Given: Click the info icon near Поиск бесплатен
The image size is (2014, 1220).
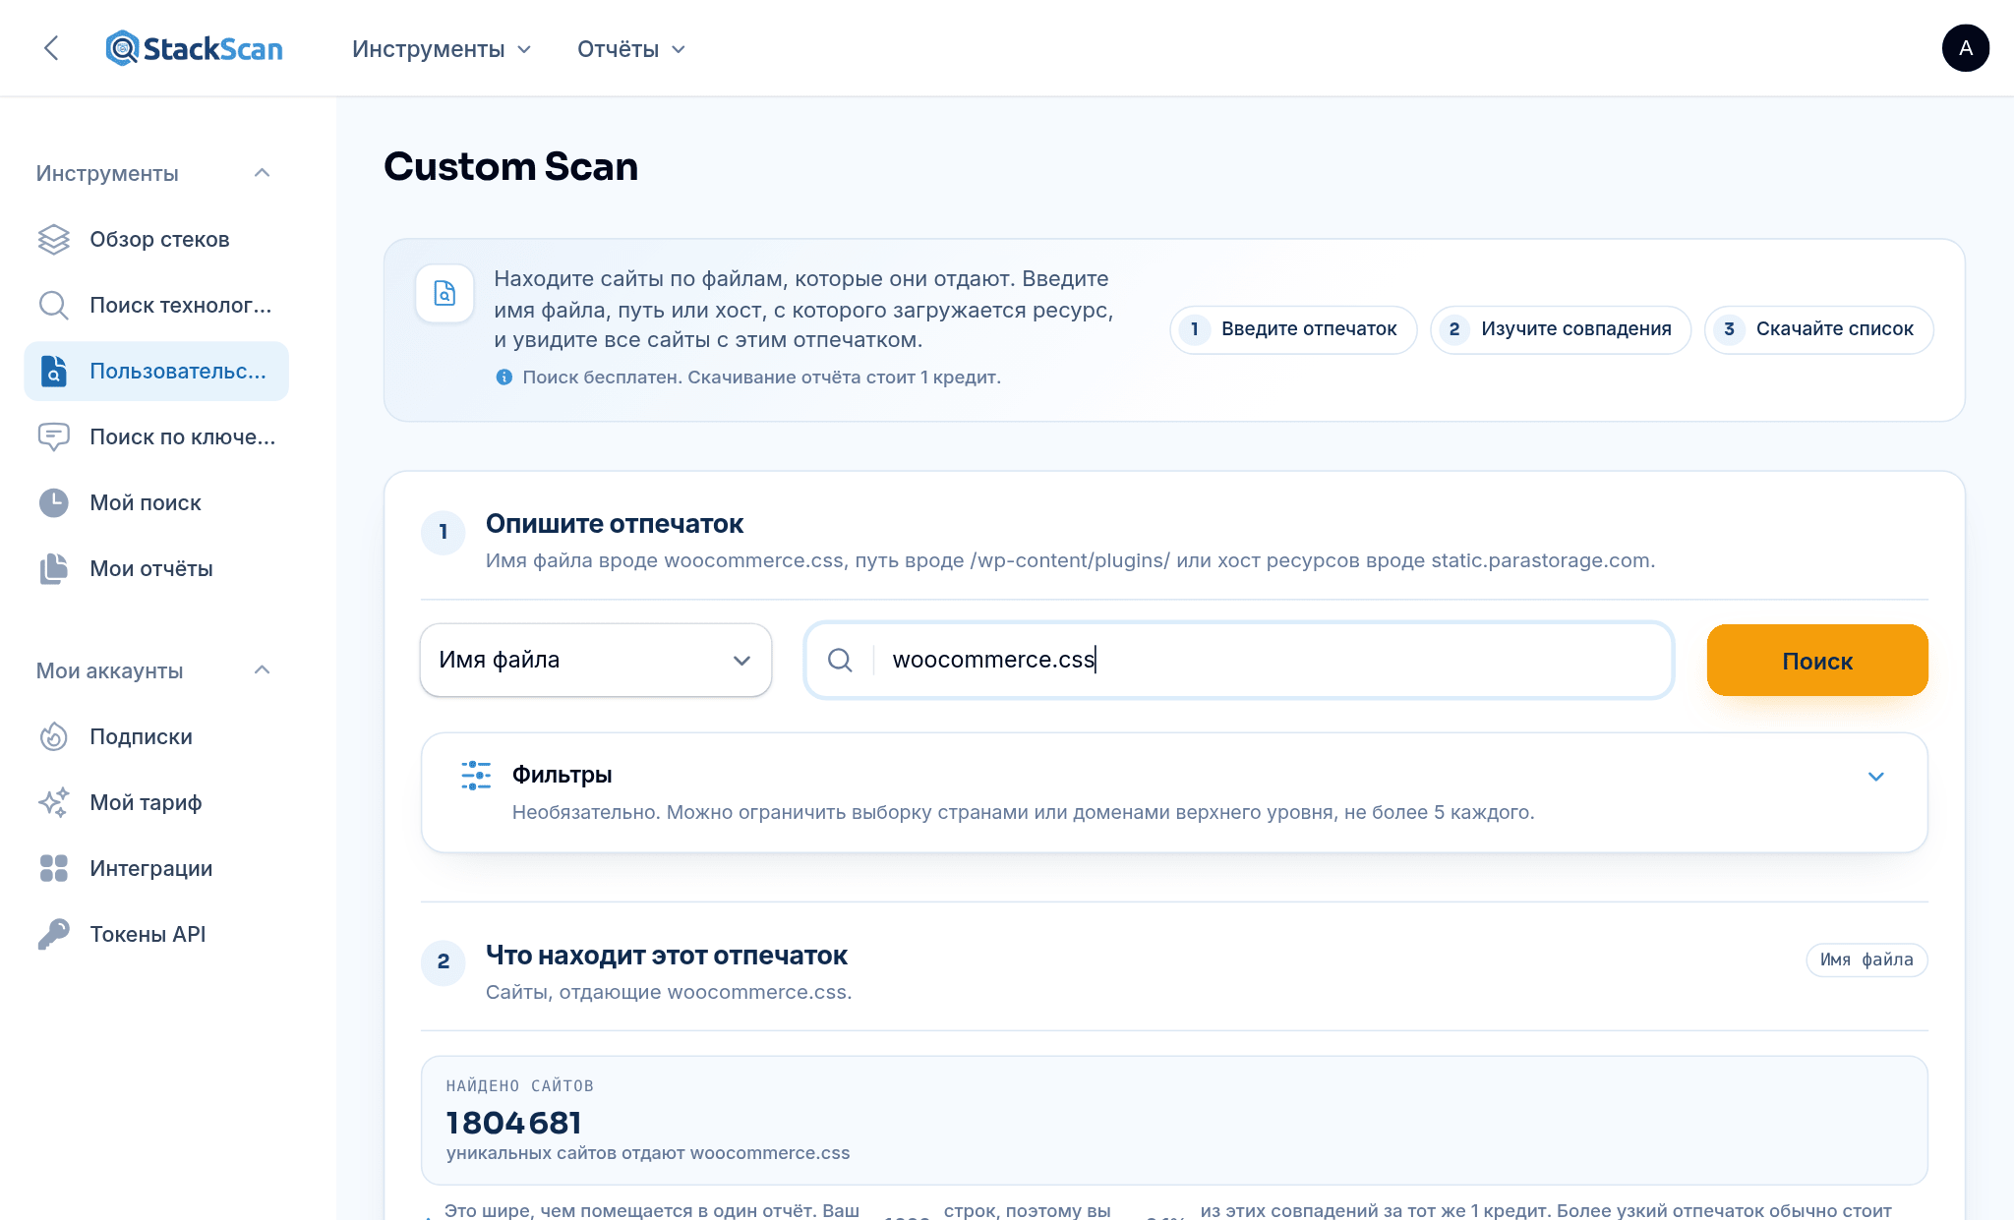Looking at the screenshot, I should [x=503, y=378].
